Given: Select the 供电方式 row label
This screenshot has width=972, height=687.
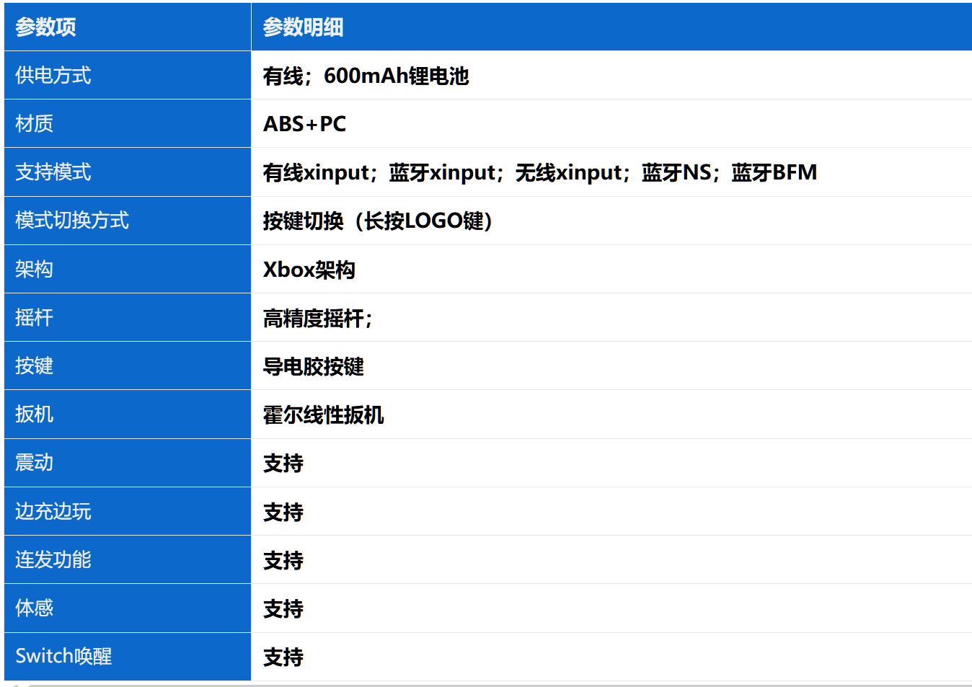Looking at the screenshot, I should 53,76.
